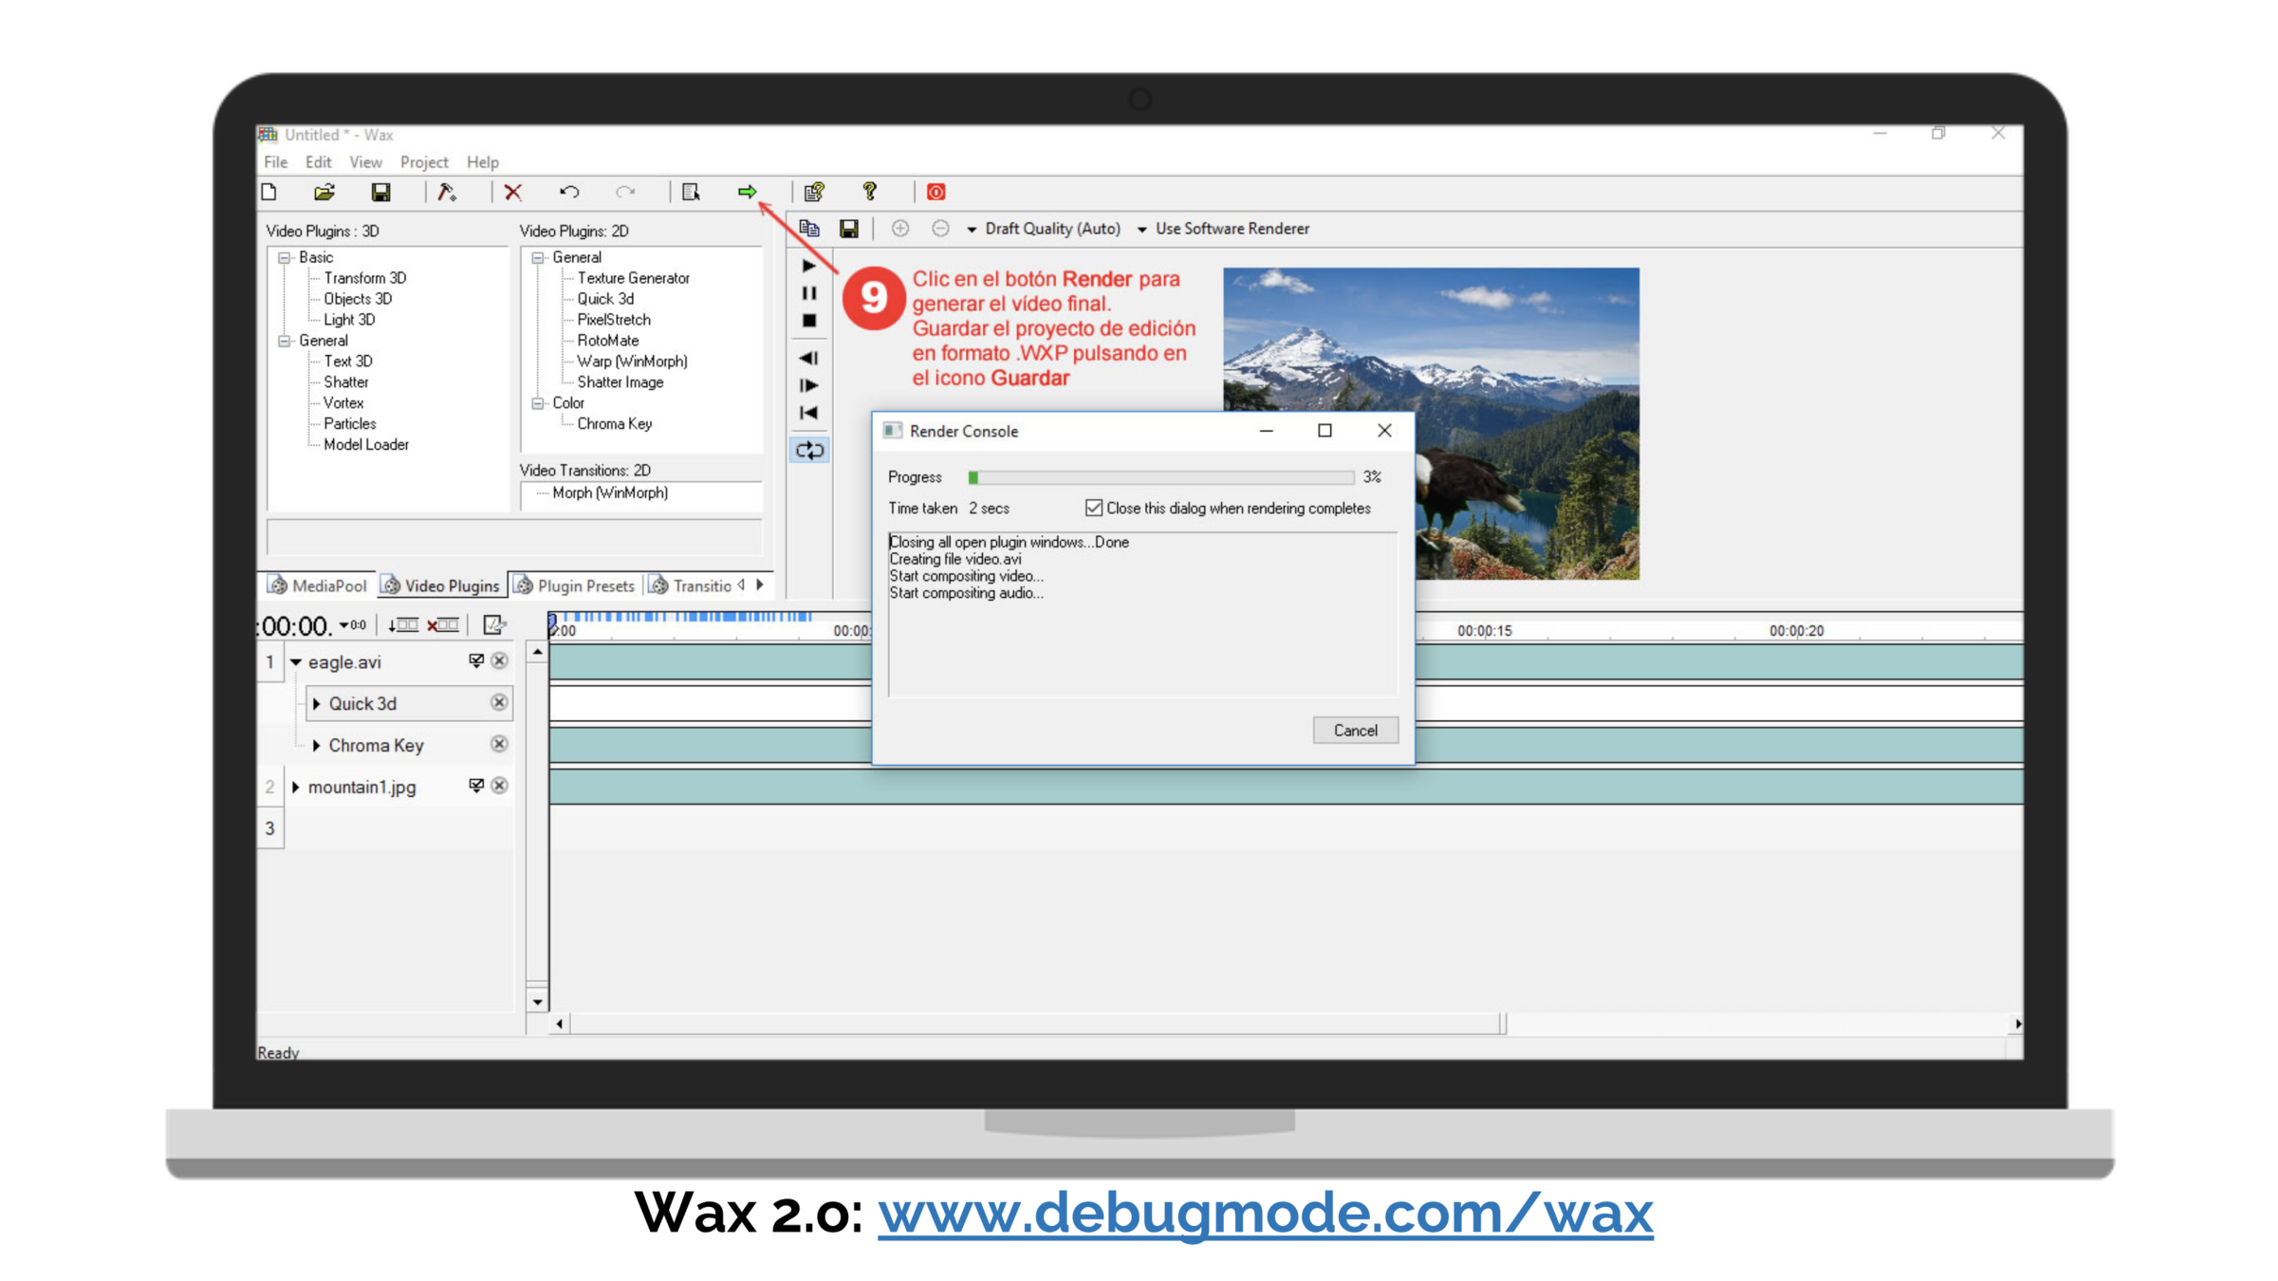Expand the Chroma Key track arrow
Screen dimensions: 2278x1281
coord(317,746)
